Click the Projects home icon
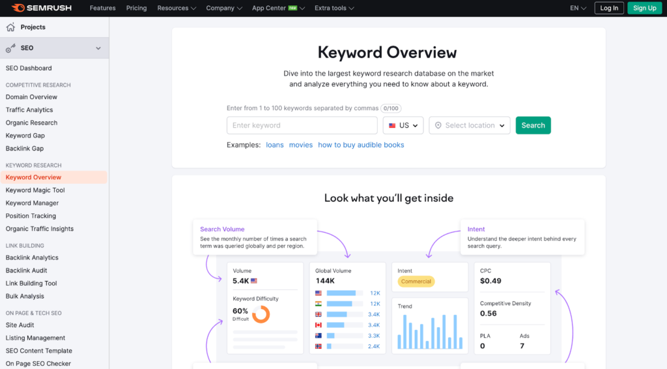This screenshot has width=667, height=369. click(10, 27)
